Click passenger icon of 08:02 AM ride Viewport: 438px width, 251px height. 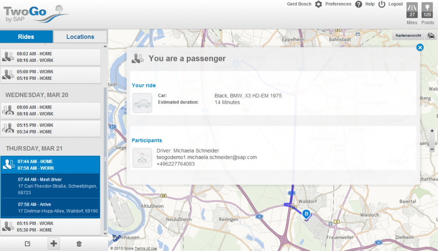[8, 57]
